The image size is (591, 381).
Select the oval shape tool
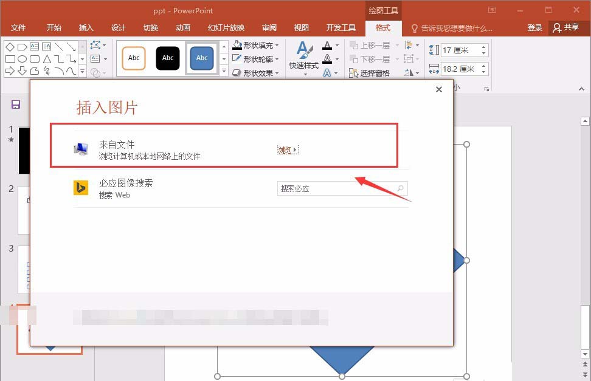[22, 58]
